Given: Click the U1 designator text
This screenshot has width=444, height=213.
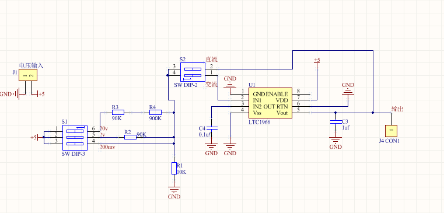Looking at the screenshot, I should pyautogui.click(x=251, y=85).
